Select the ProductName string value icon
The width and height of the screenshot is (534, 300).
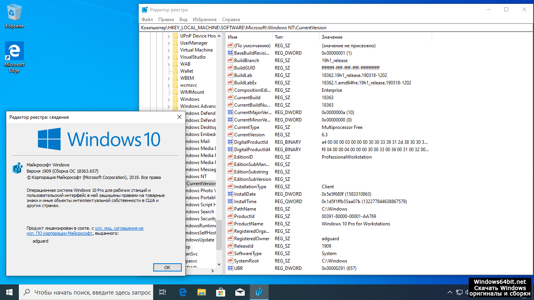230,224
